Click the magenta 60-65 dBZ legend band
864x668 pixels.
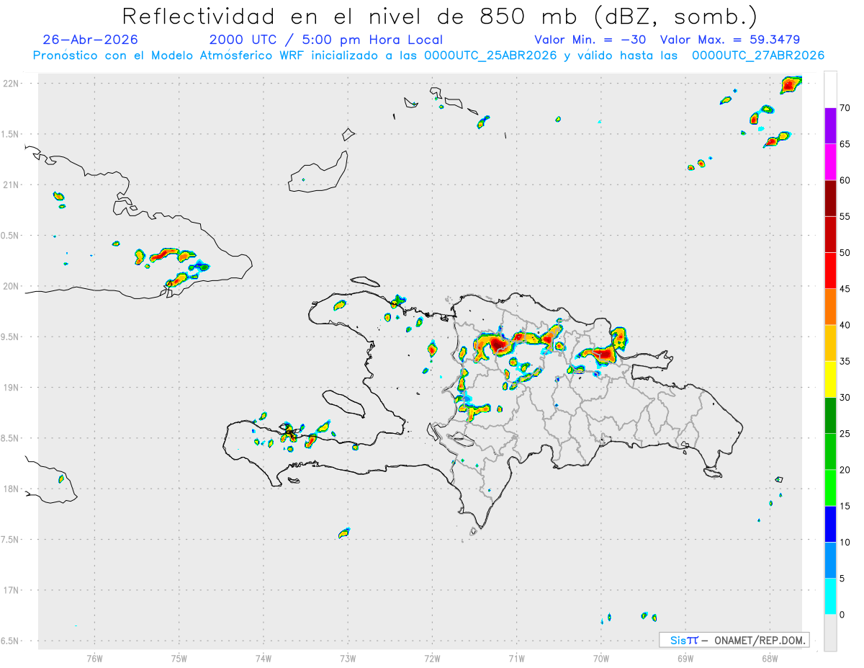pos(830,162)
